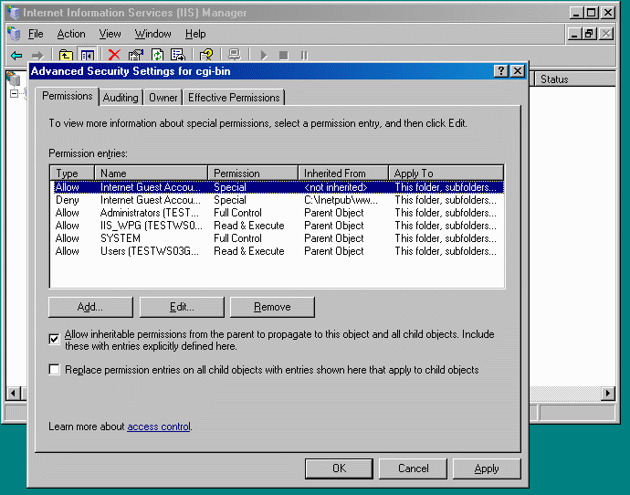Switch to the Owner tab
This screenshot has width=630, height=495.
pyautogui.click(x=163, y=98)
